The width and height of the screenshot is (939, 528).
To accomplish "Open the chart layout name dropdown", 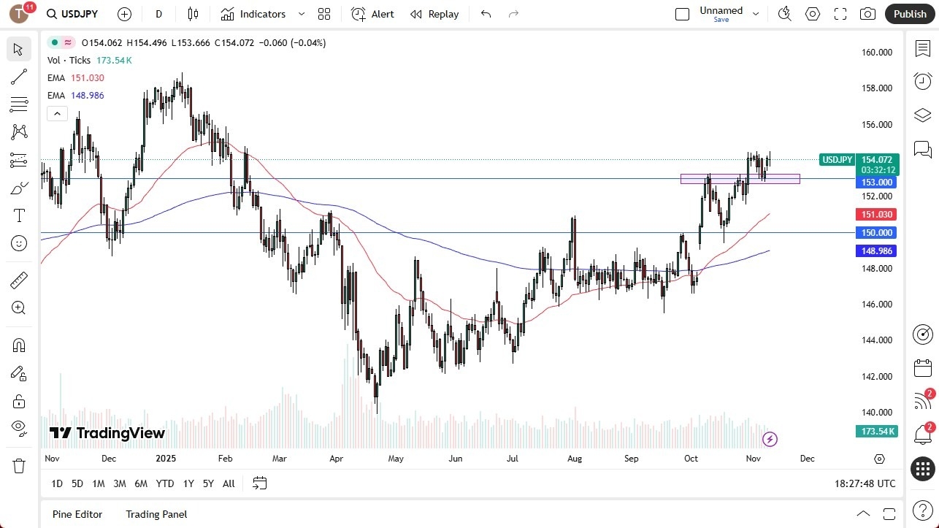I will coord(756,13).
